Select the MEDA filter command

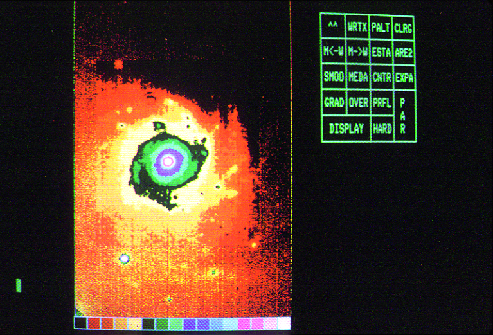pos(357,77)
